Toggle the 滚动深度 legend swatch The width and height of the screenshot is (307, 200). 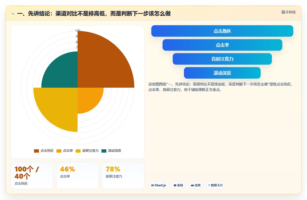tap(104, 151)
